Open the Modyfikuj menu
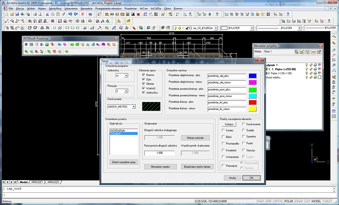This screenshot has width=339, height=205. click(55, 9)
